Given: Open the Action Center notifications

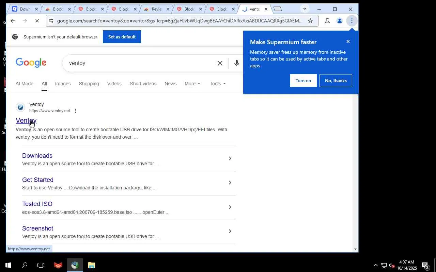Looking at the screenshot, I should point(425,266).
